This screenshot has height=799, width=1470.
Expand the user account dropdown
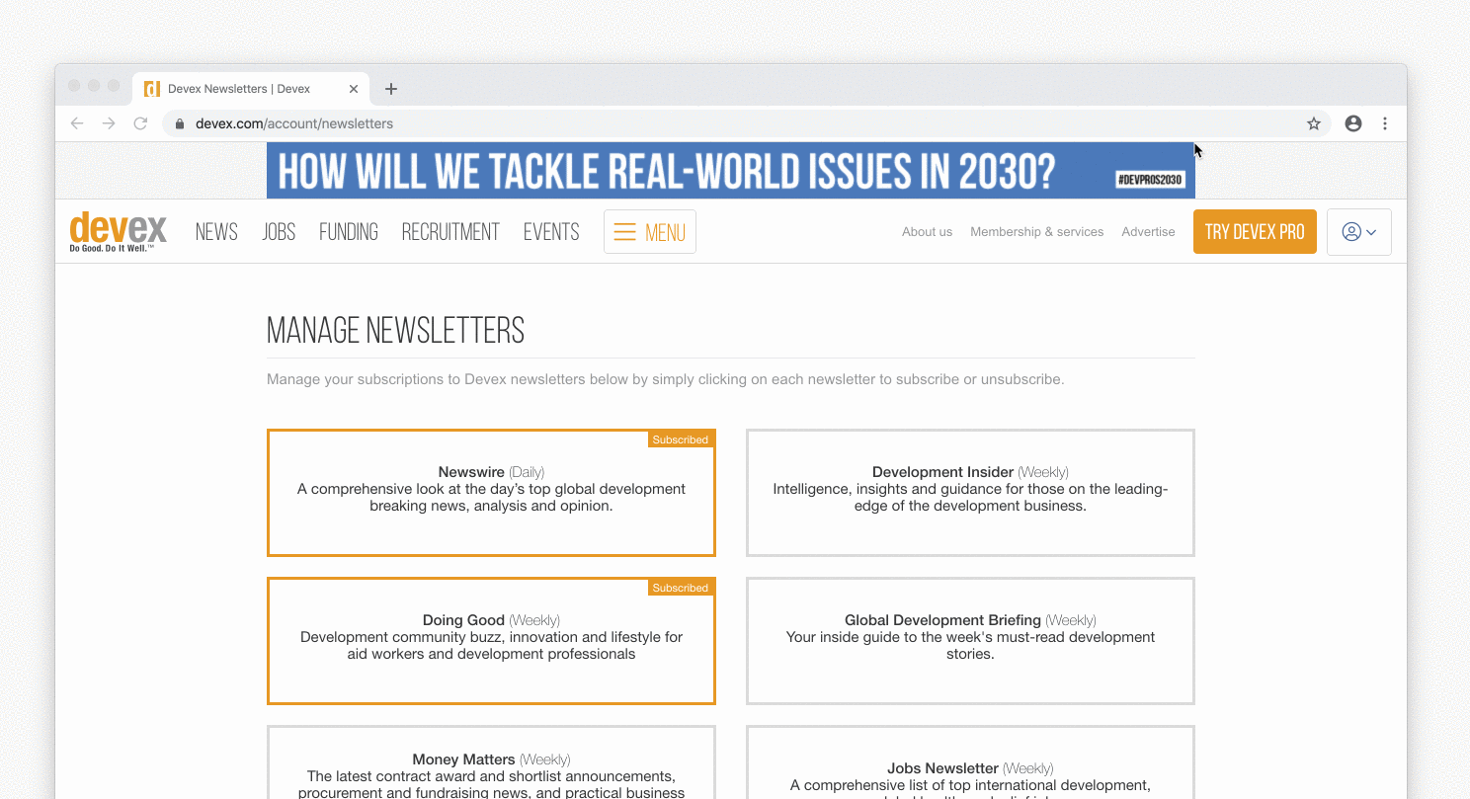(1359, 232)
